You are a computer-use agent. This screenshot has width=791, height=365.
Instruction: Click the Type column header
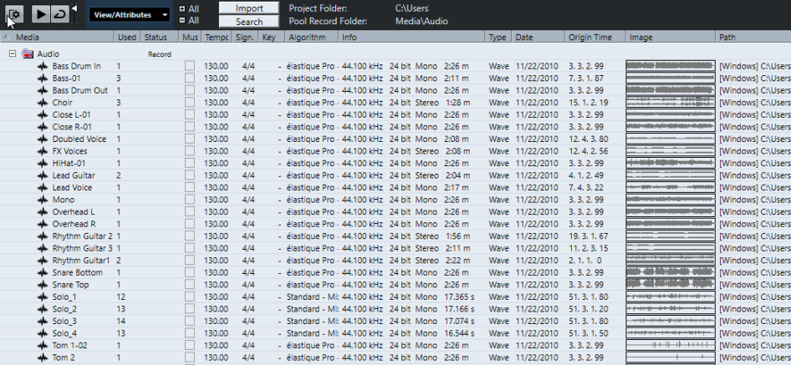(x=498, y=37)
